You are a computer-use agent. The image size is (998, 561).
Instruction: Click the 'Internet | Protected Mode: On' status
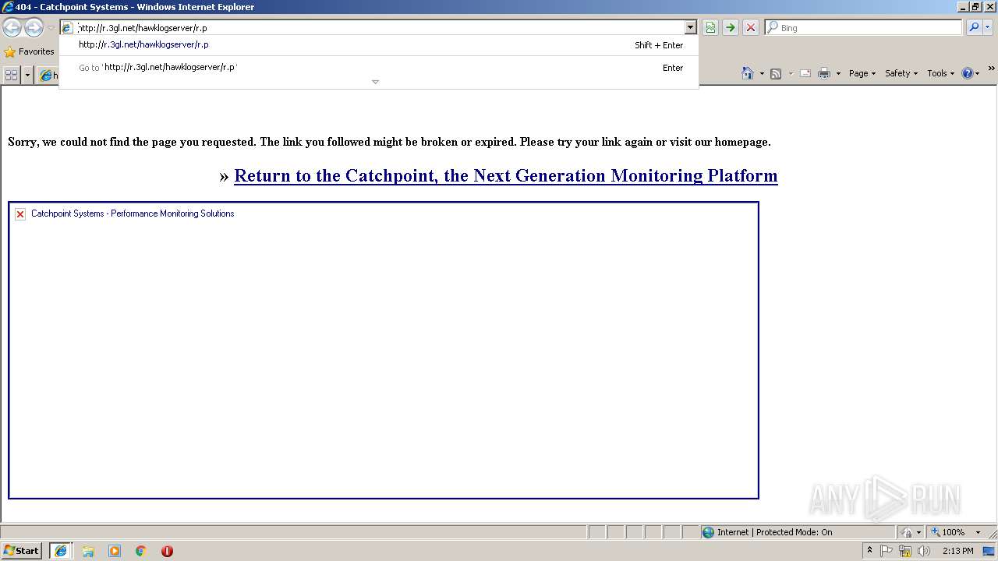point(774,532)
